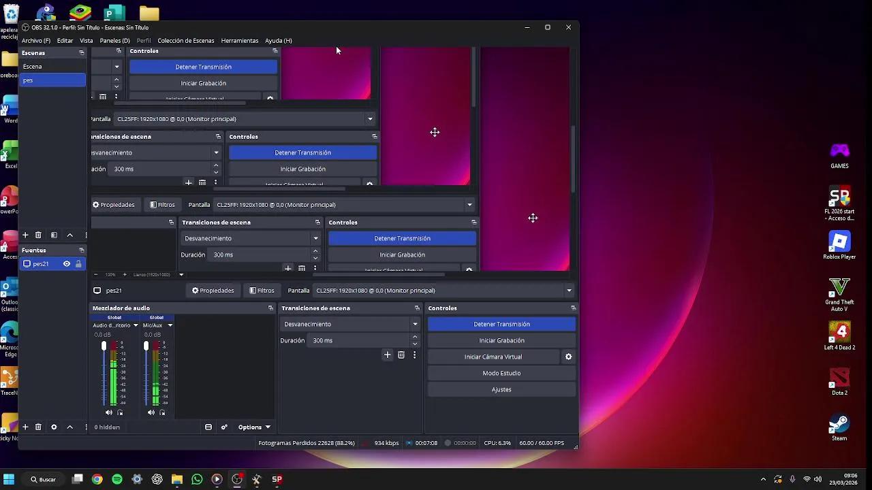Screen dimensions: 872x490
Task: Zoom in preview with plus icon
Action: point(124,274)
